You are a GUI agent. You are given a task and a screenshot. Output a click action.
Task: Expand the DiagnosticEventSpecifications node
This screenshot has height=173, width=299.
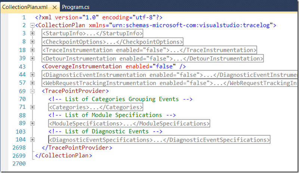[32, 140]
